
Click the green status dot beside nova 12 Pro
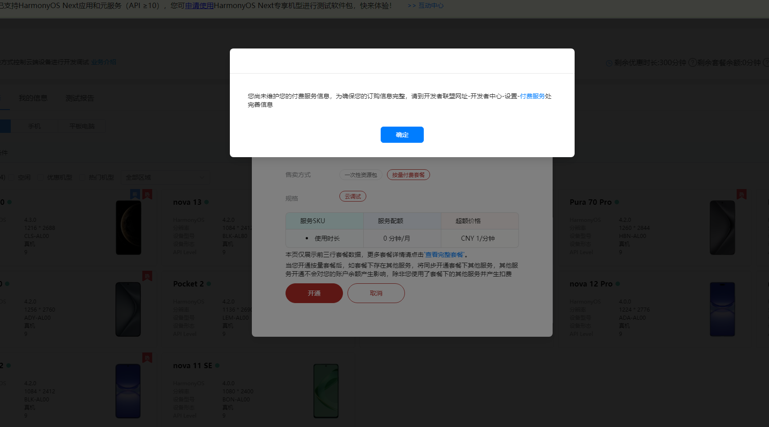(618, 284)
